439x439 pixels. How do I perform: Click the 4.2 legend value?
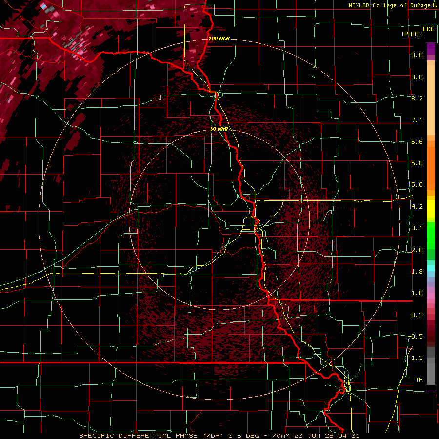[417, 207]
